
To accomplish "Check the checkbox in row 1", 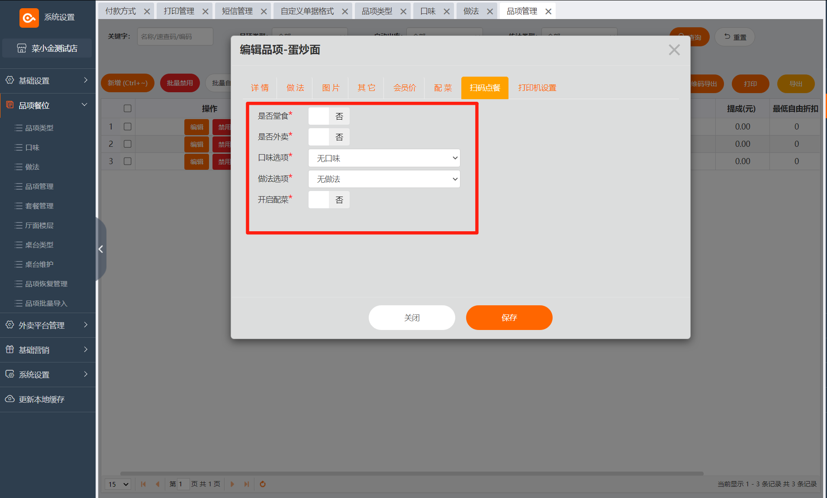I will [127, 126].
